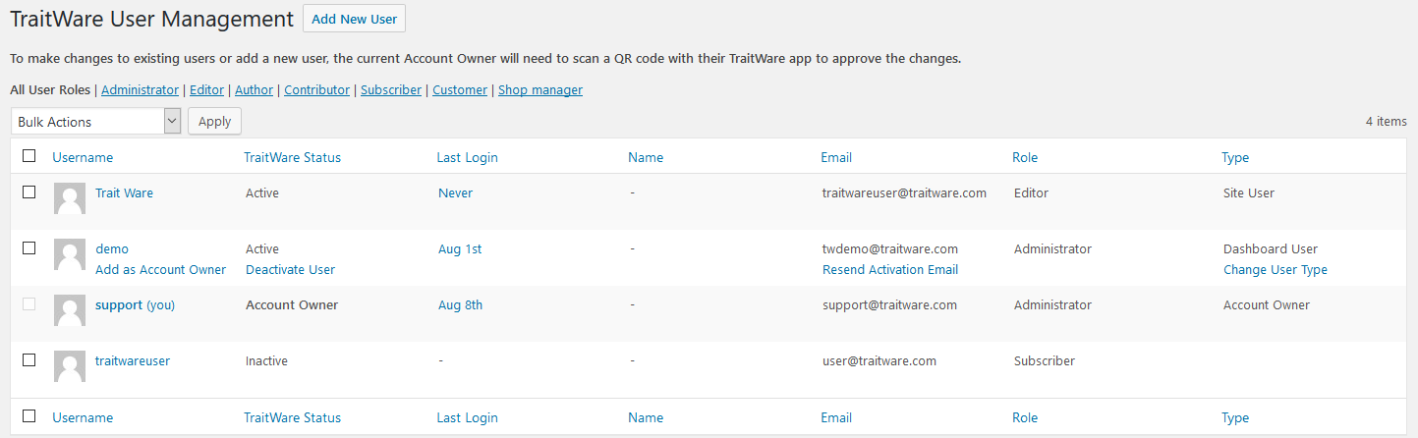This screenshot has height=438, width=1418.
Task: Filter by Customer role
Action: 460,89
